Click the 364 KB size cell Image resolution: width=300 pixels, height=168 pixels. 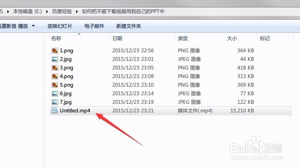coord(245,51)
